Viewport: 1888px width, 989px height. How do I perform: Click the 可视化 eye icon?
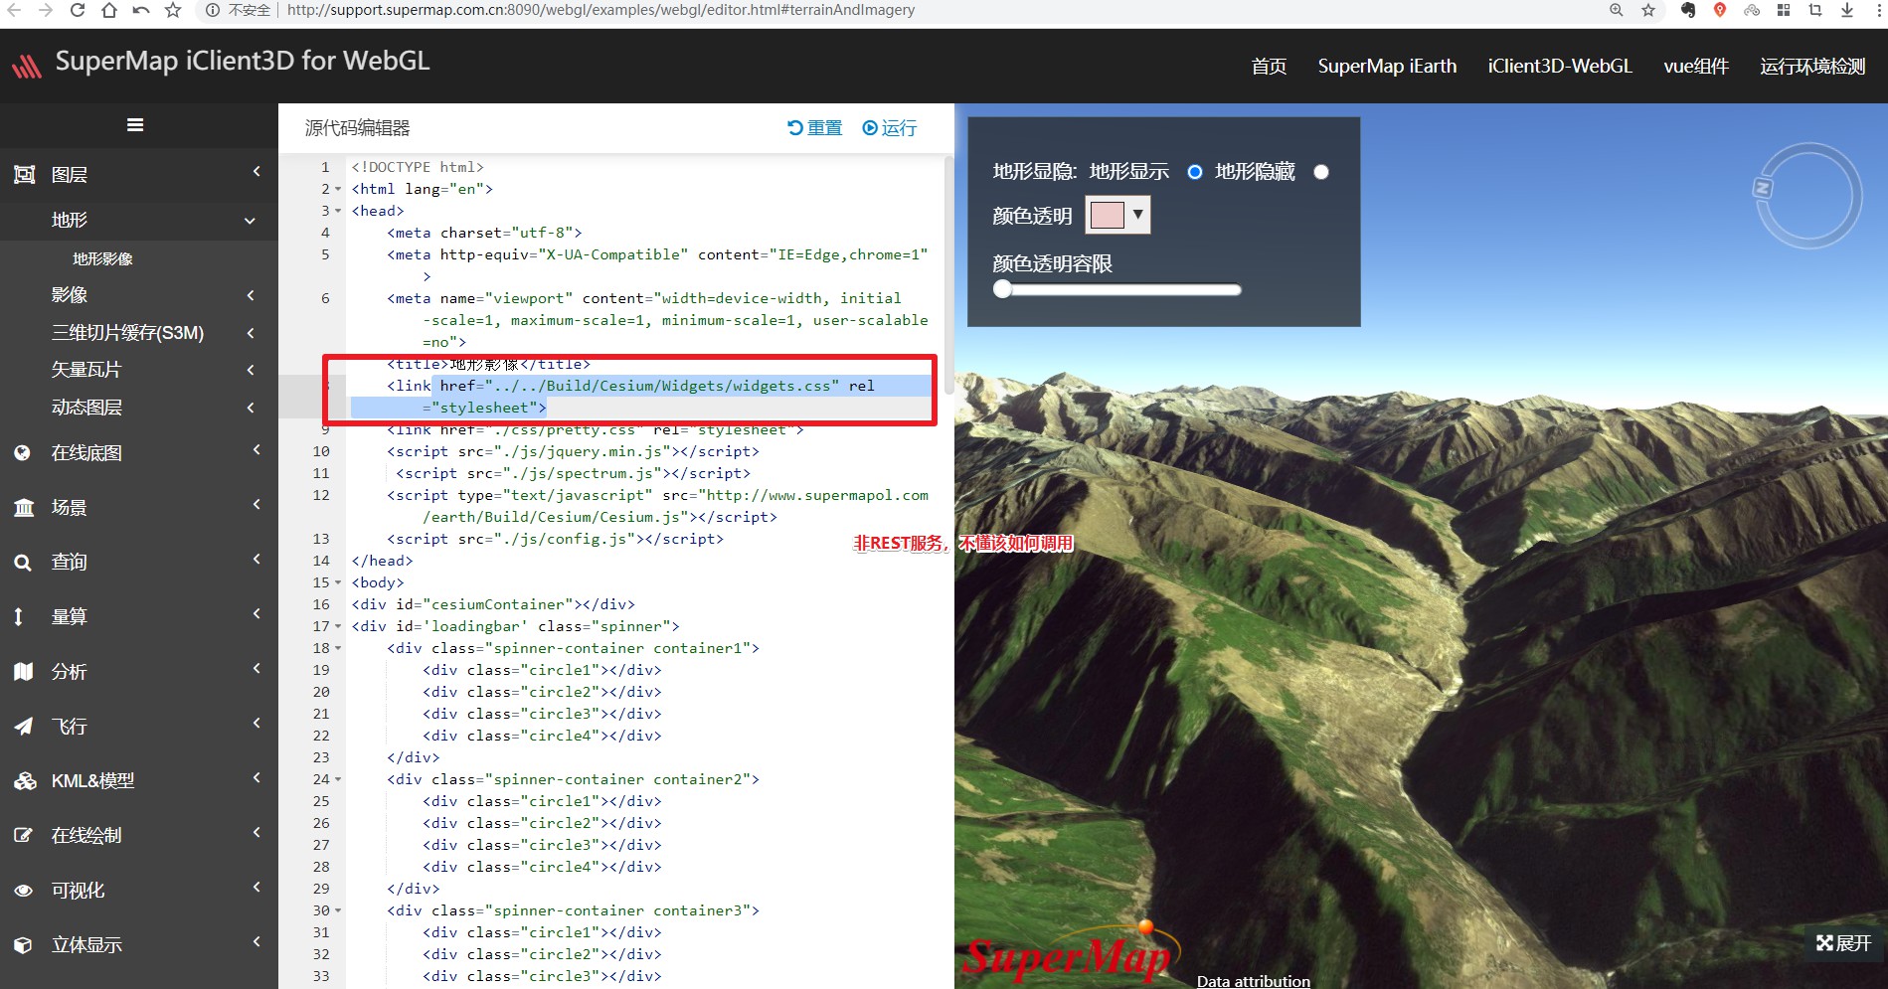pos(24,891)
